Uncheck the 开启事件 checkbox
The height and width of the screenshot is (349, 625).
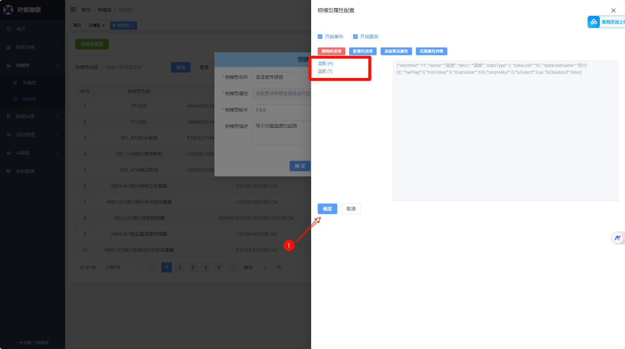320,36
